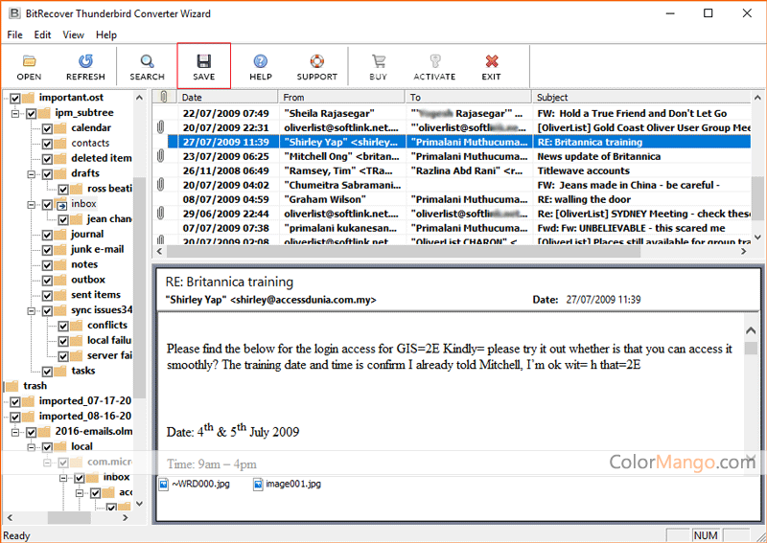This screenshot has height=543, width=767.
Task: Click the Save toolbar button
Action: (203, 66)
